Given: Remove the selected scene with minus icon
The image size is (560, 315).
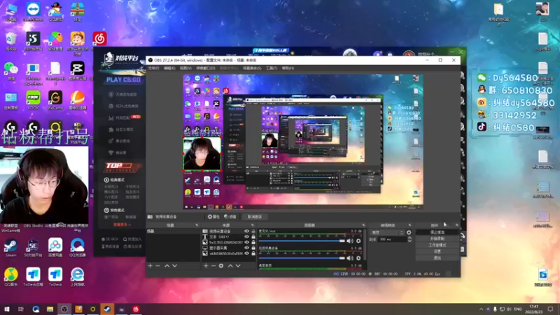Looking at the screenshot, I should (158, 266).
